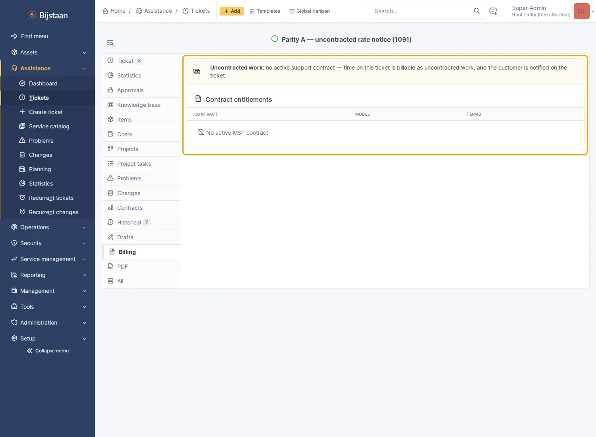Image resolution: width=596 pixels, height=437 pixels.
Task: Open Planning in the sidebar
Action: [x=48, y=169]
